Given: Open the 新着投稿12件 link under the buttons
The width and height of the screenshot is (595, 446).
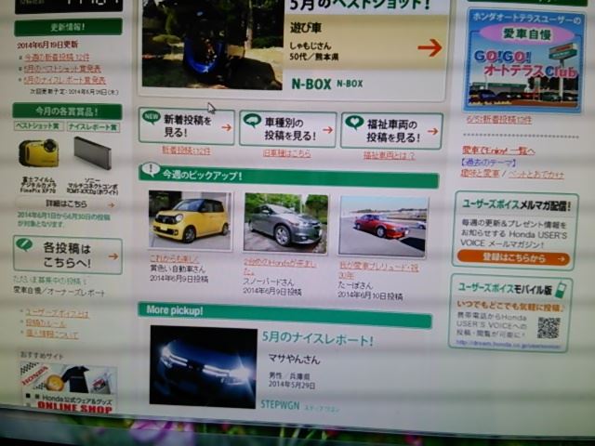Looking at the screenshot, I should click(186, 151).
